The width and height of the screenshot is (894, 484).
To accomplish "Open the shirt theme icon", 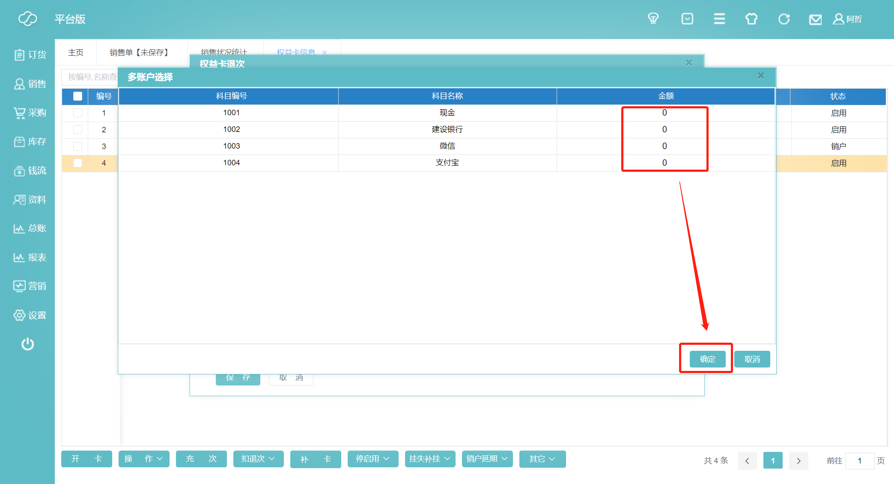I will tap(751, 19).
